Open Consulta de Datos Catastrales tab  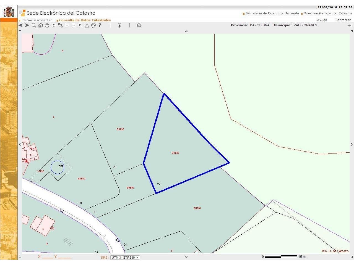click(85, 20)
